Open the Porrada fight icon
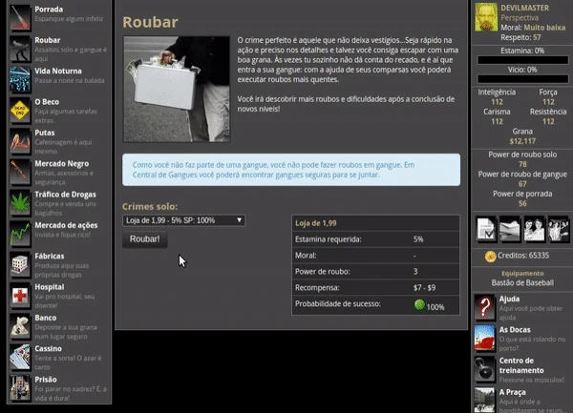 (20, 17)
